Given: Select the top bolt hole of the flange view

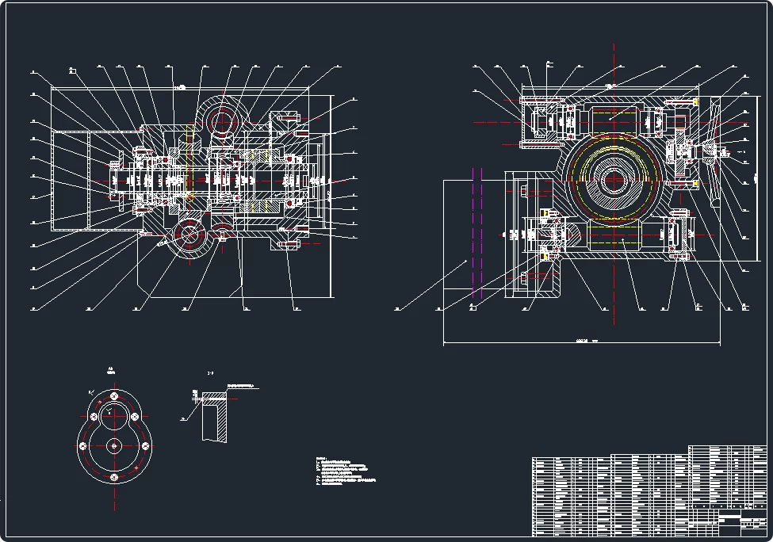Looking at the screenshot, I should [x=114, y=397].
